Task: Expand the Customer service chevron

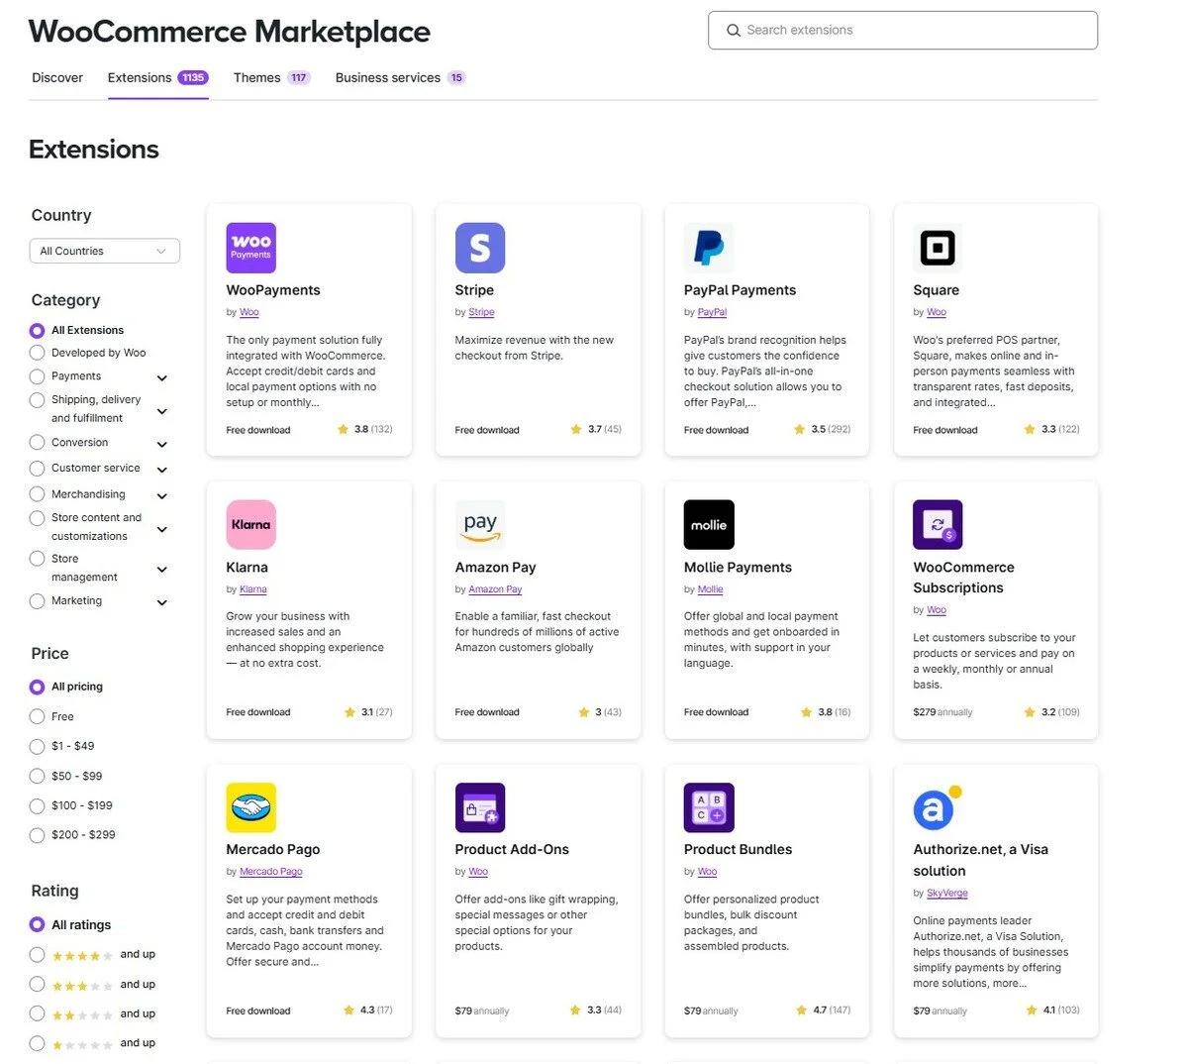Action: pyautogui.click(x=162, y=471)
